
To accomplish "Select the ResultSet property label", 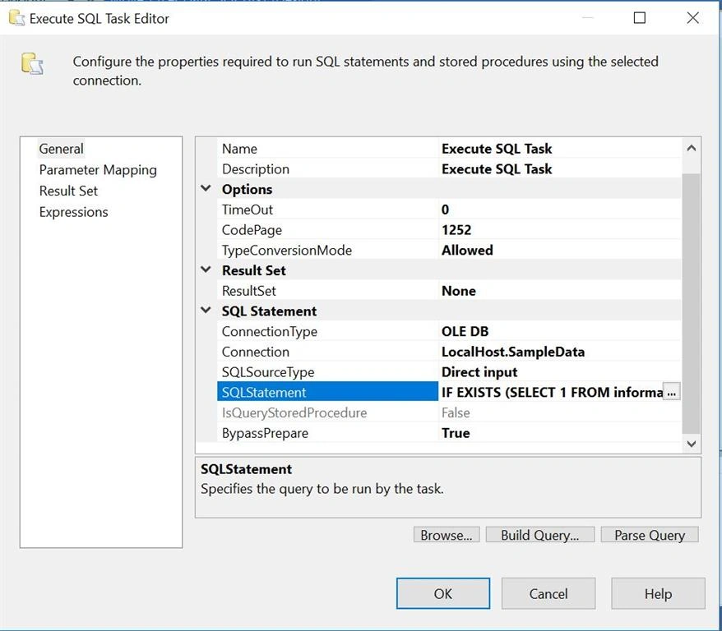I will click(x=327, y=291).
